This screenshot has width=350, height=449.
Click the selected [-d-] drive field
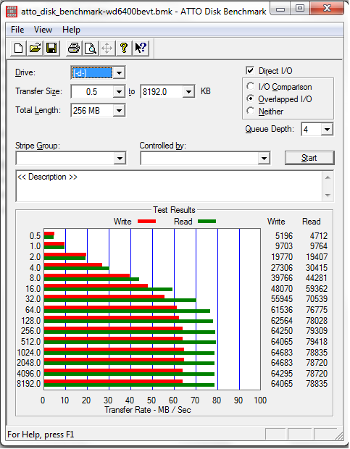point(92,72)
